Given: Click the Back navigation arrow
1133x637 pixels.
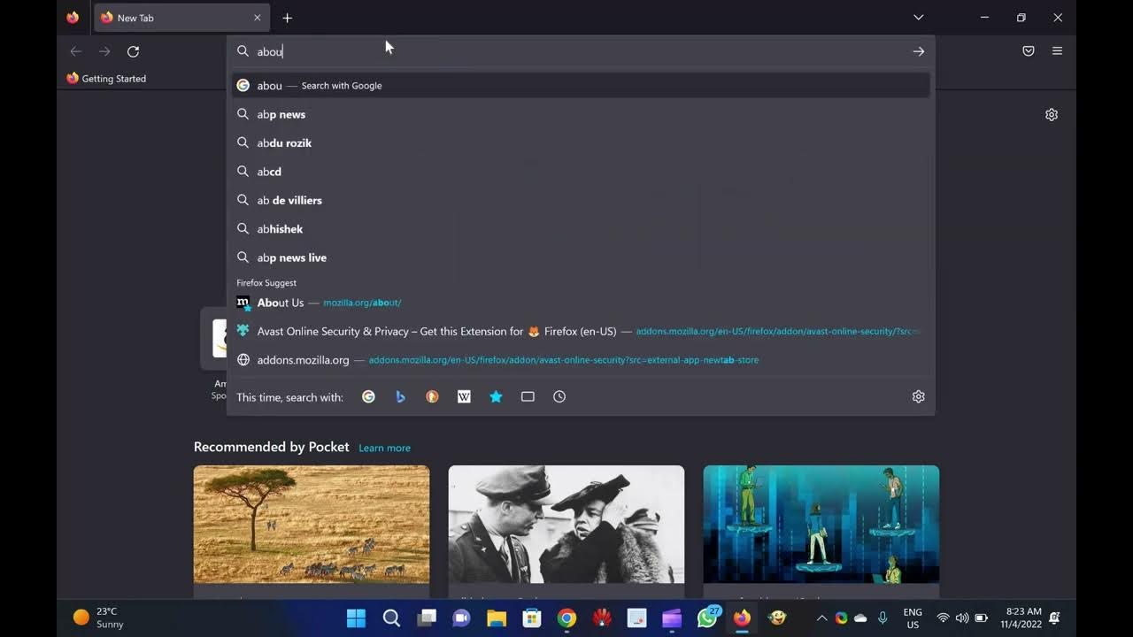Looking at the screenshot, I should (76, 51).
